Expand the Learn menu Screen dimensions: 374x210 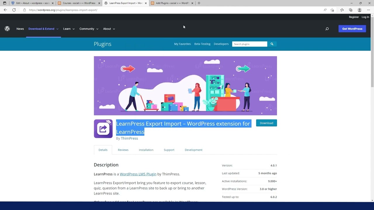pos(69,29)
